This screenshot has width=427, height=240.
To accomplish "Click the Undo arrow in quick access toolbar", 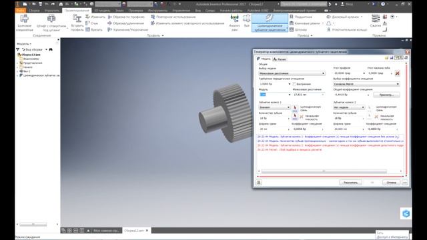I will click(x=47, y=4).
